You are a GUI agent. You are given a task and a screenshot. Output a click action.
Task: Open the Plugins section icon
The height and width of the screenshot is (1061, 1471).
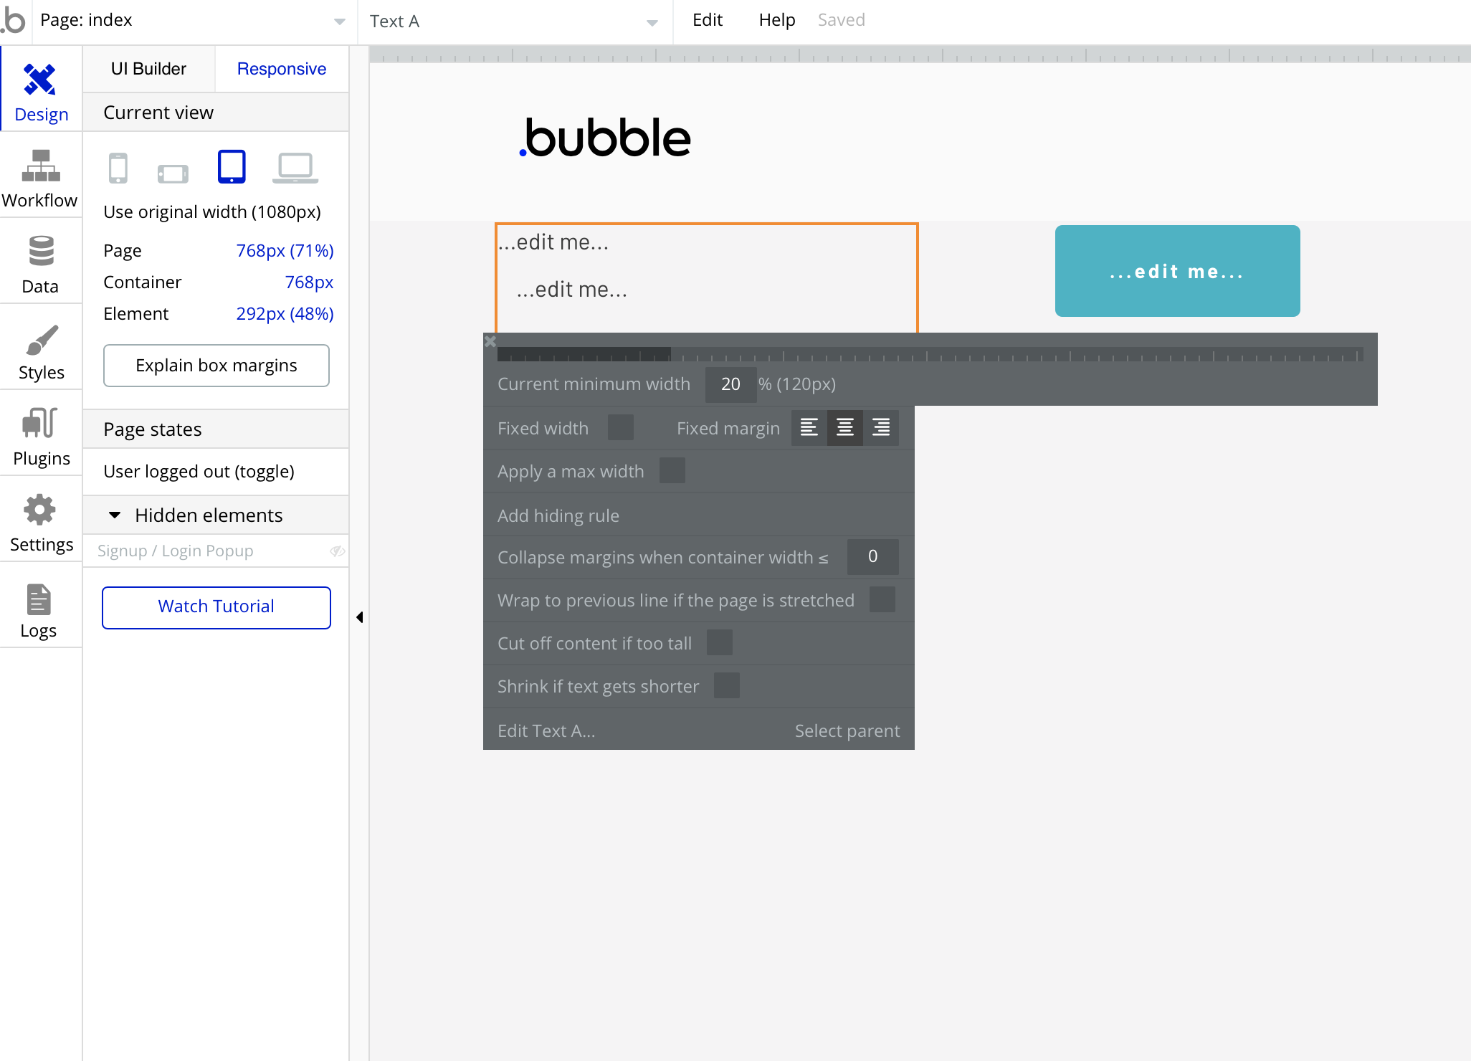pos(40,424)
